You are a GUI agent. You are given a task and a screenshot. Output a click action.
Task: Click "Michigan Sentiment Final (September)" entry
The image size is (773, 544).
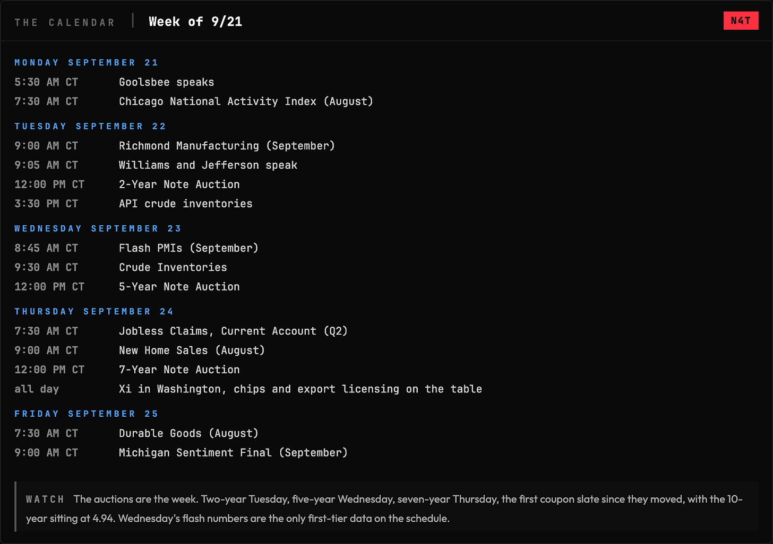233,453
